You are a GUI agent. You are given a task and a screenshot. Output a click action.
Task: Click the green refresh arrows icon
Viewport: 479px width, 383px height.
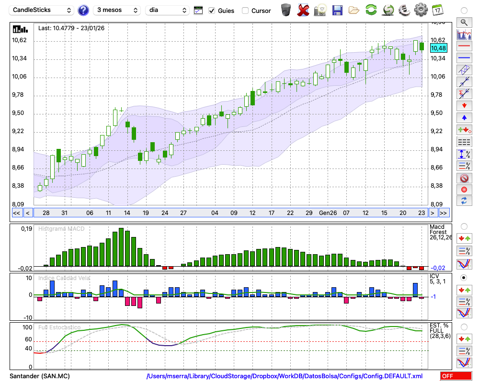point(371,10)
